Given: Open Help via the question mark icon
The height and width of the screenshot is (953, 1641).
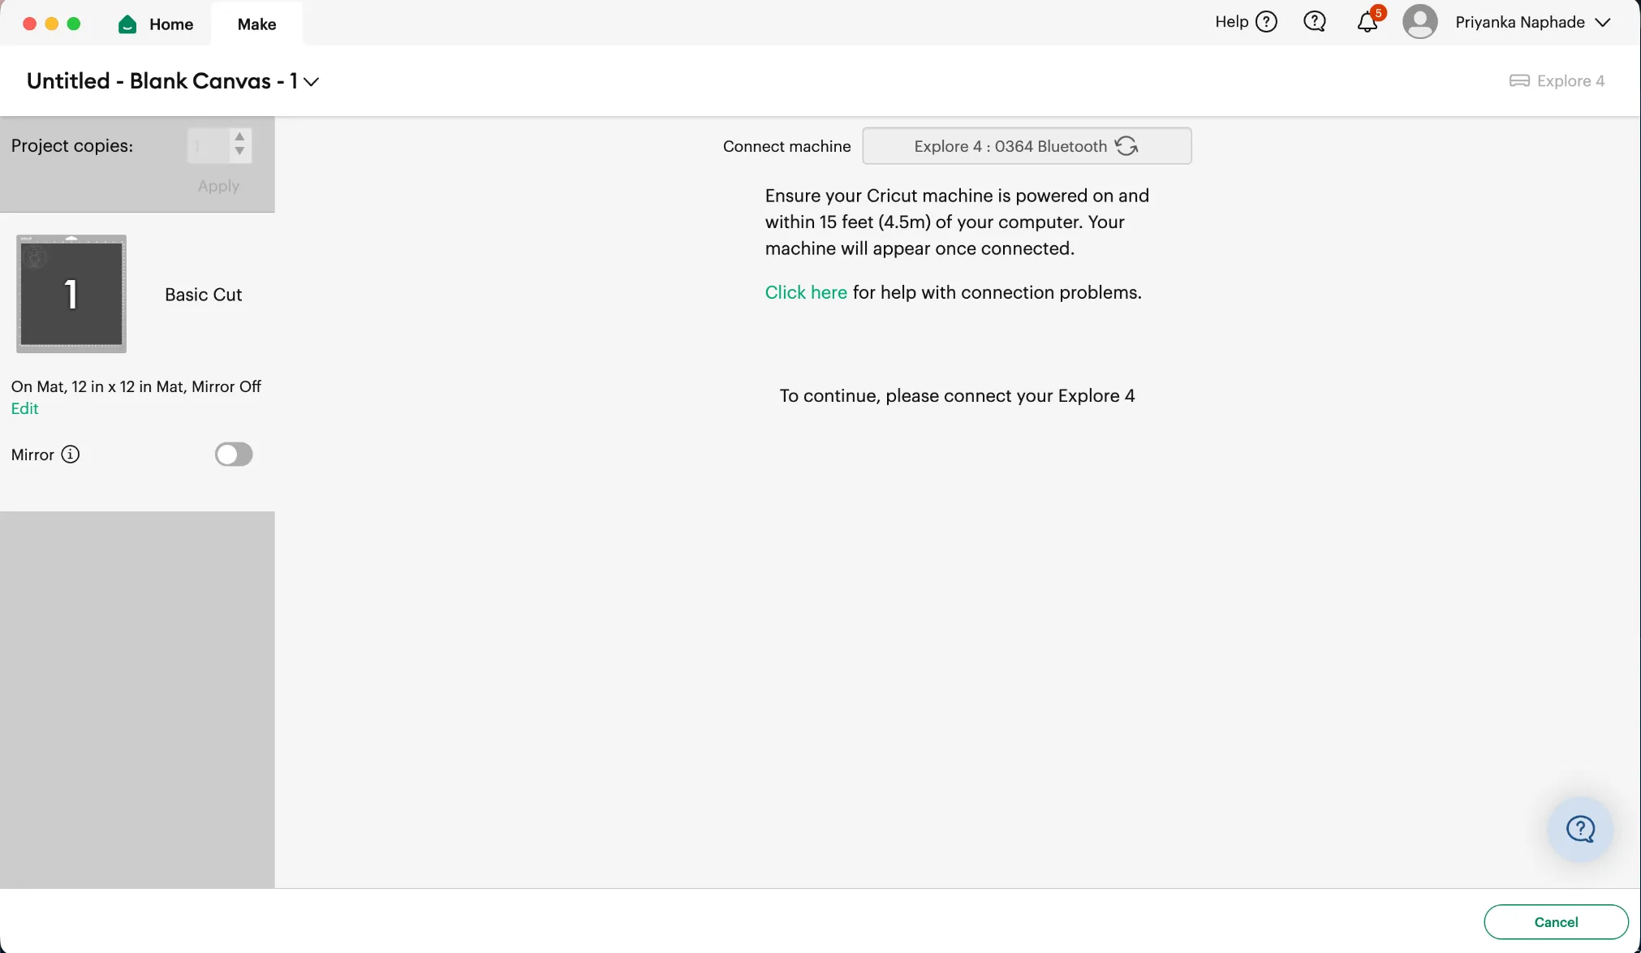Looking at the screenshot, I should point(1266,22).
